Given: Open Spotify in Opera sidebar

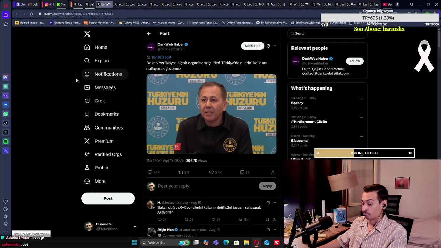Looking at the screenshot, I should pyautogui.click(x=6, y=142).
